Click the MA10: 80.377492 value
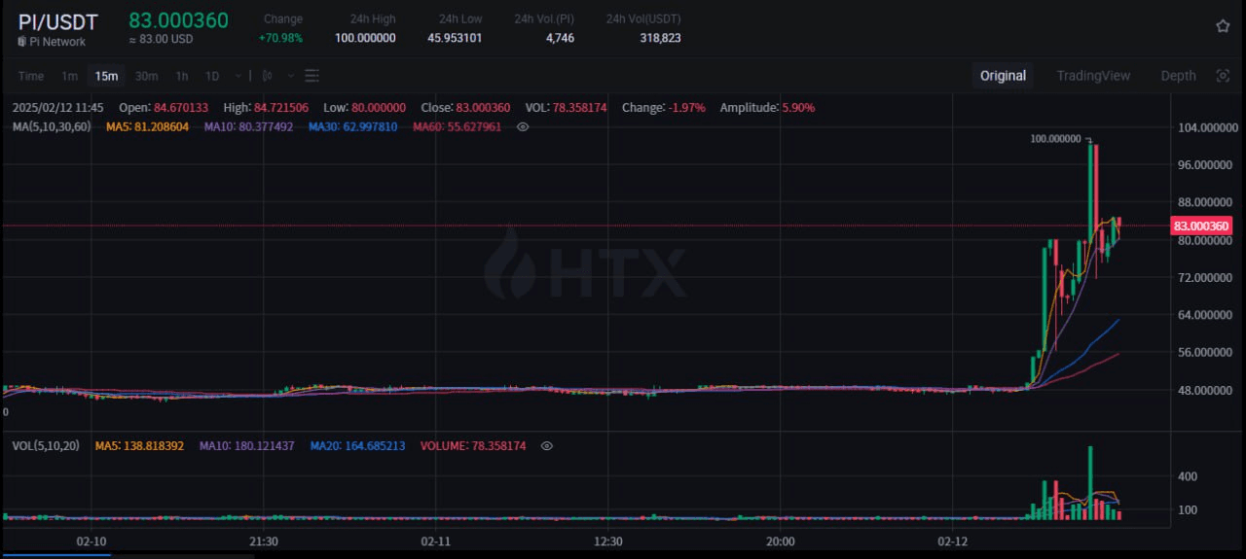 click(x=247, y=126)
